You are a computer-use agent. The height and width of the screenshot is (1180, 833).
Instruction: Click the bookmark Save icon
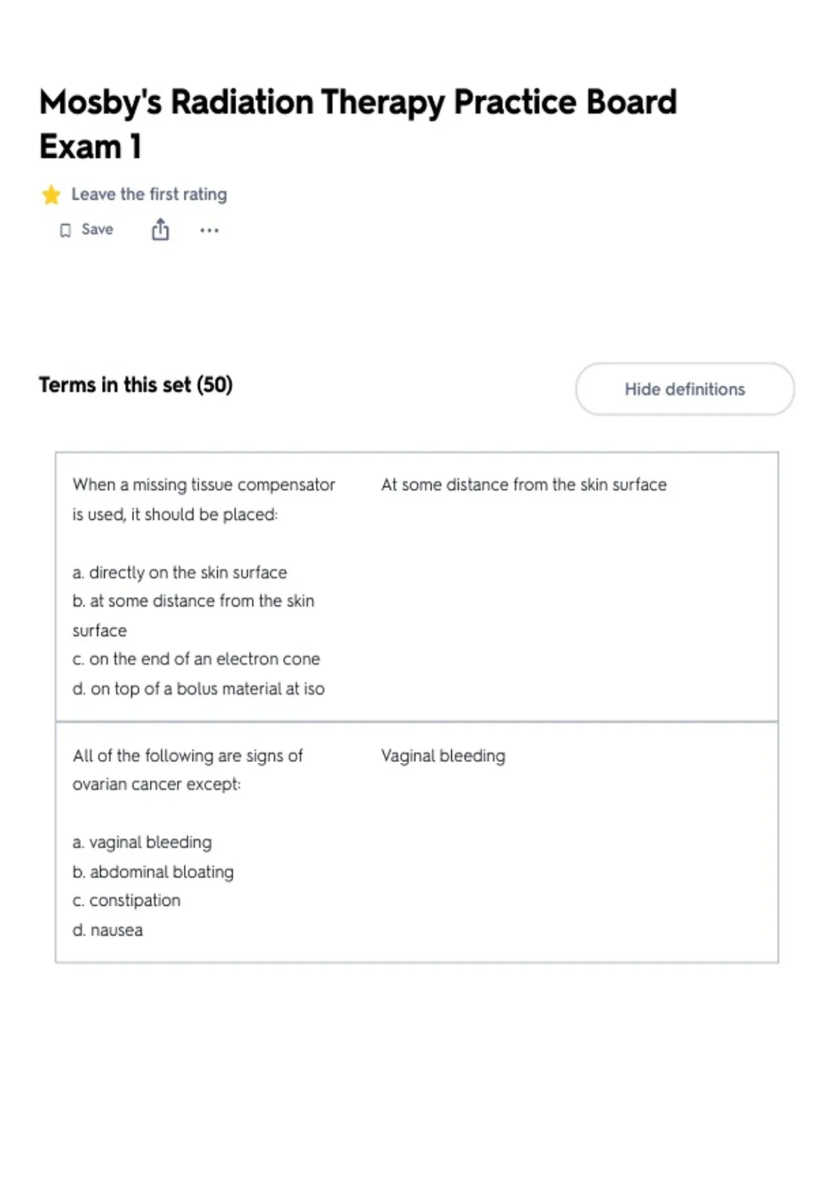click(x=65, y=230)
